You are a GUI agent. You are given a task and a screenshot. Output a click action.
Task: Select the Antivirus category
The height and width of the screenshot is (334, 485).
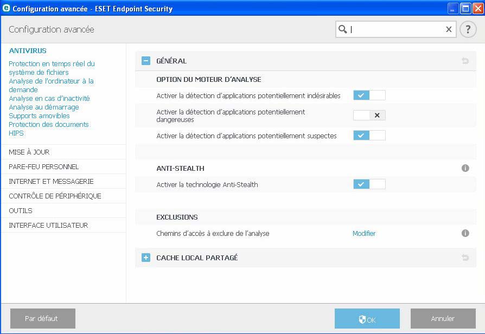click(x=28, y=50)
